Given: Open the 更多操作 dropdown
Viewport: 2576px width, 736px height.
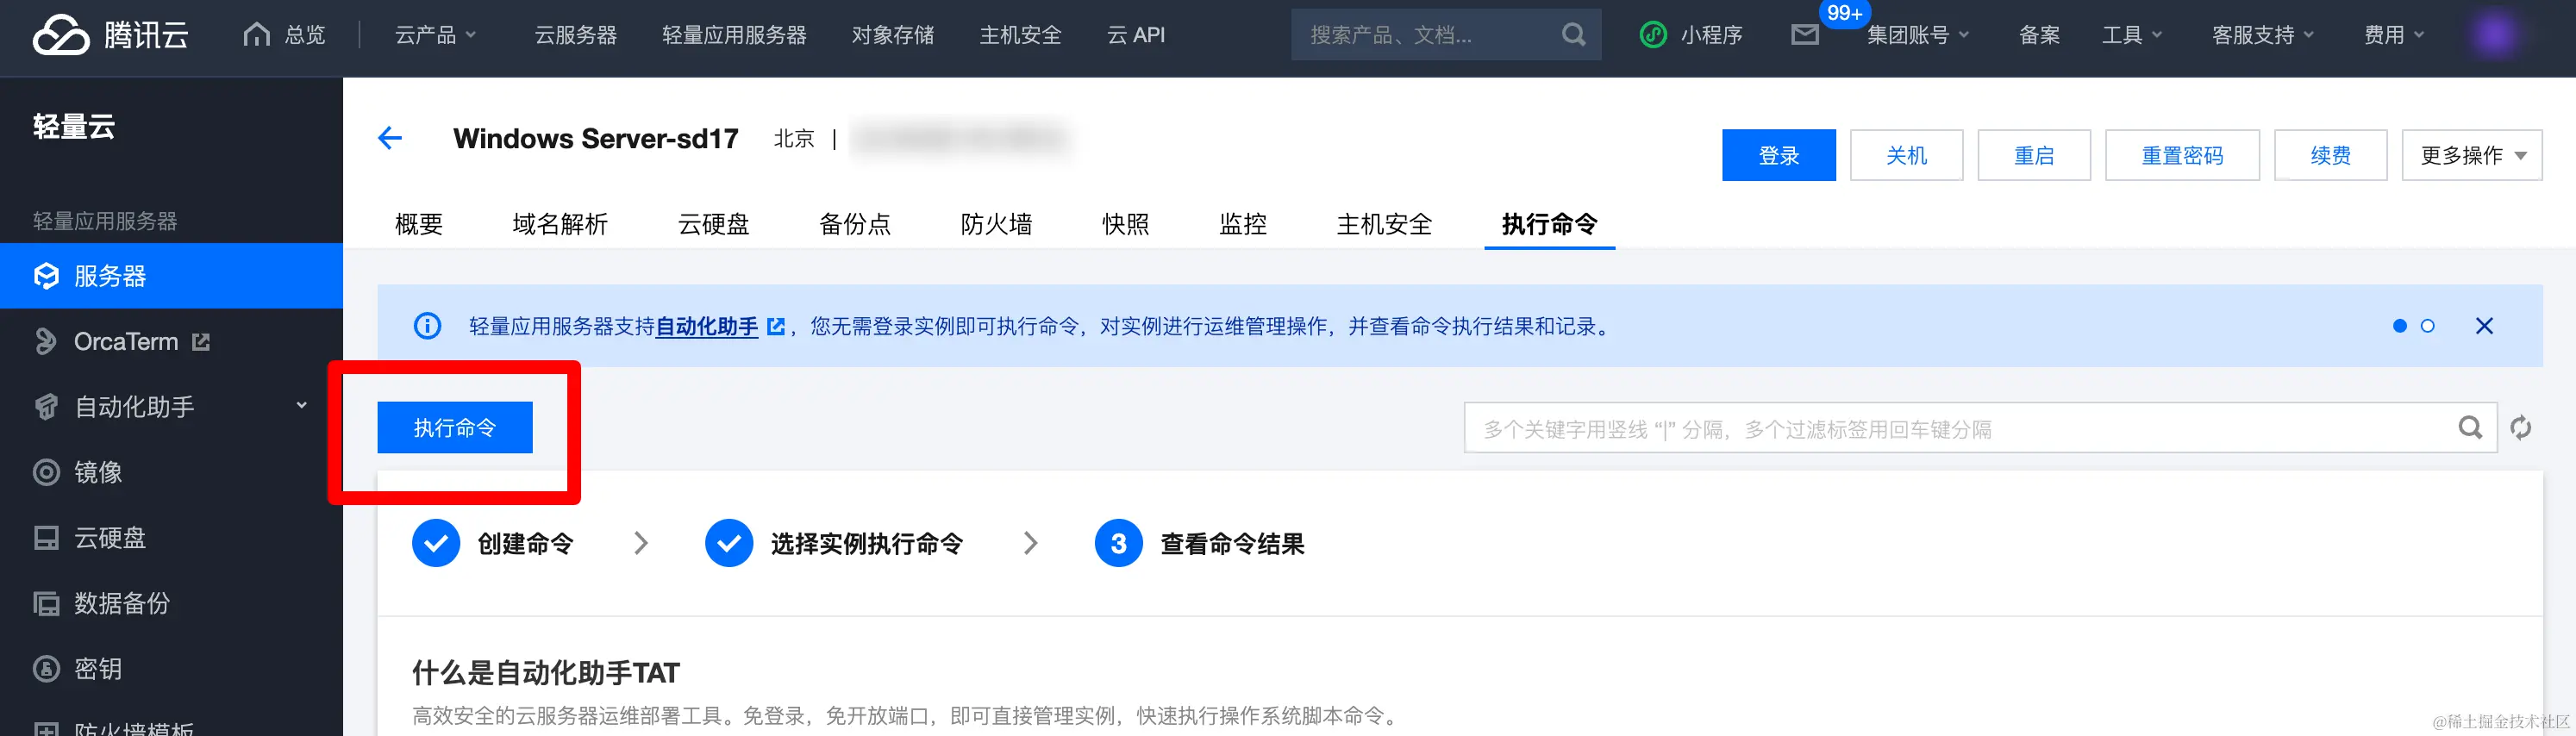Looking at the screenshot, I should tap(2472, 155).
